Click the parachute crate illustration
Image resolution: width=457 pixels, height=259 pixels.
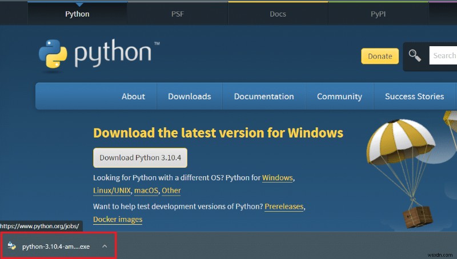[402, 173]
